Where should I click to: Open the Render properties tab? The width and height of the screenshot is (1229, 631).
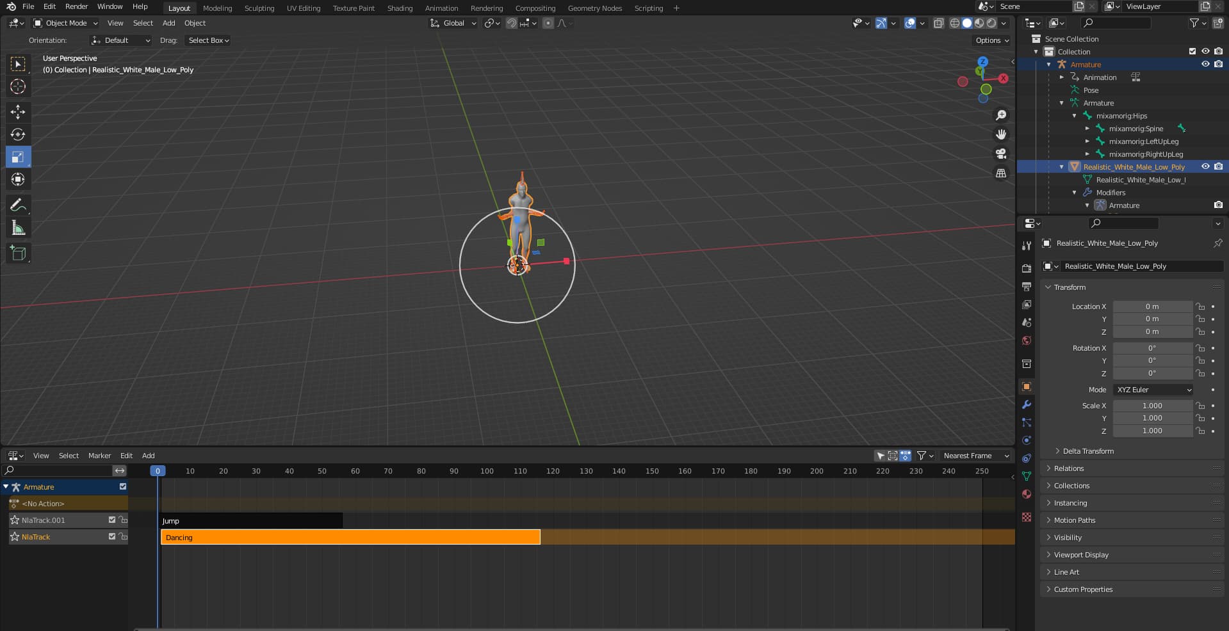tap(1027, 268)
